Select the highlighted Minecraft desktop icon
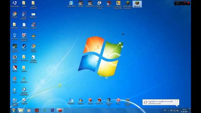Screen dimensions: 201x113 (x=137, y=4)
